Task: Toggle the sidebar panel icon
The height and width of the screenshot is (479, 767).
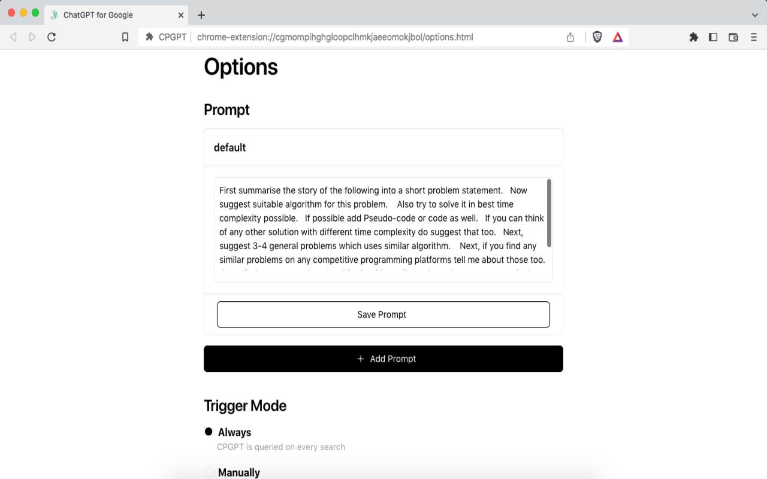Action: 713,37
